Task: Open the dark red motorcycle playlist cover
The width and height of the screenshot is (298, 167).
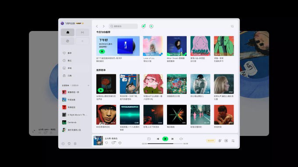Action: [153, 115]
